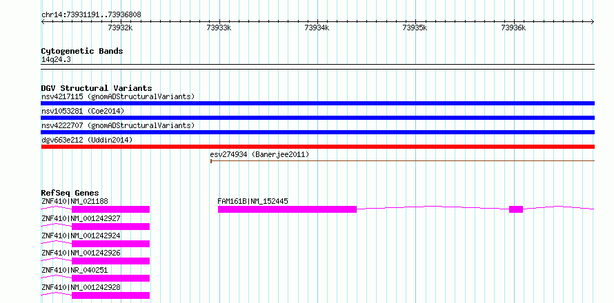Click the blue bar for nsv1053281

[317, 118]
